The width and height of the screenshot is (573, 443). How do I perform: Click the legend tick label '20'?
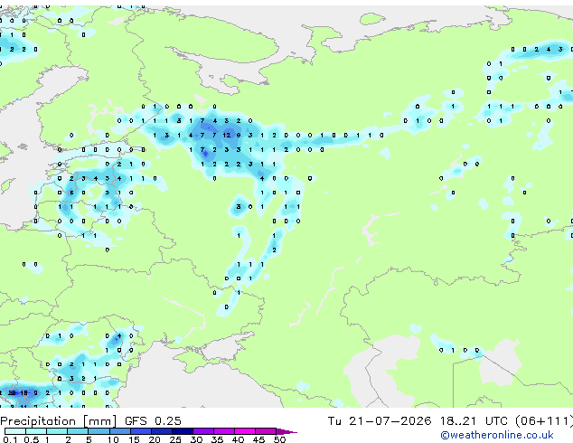click(155, 439)
